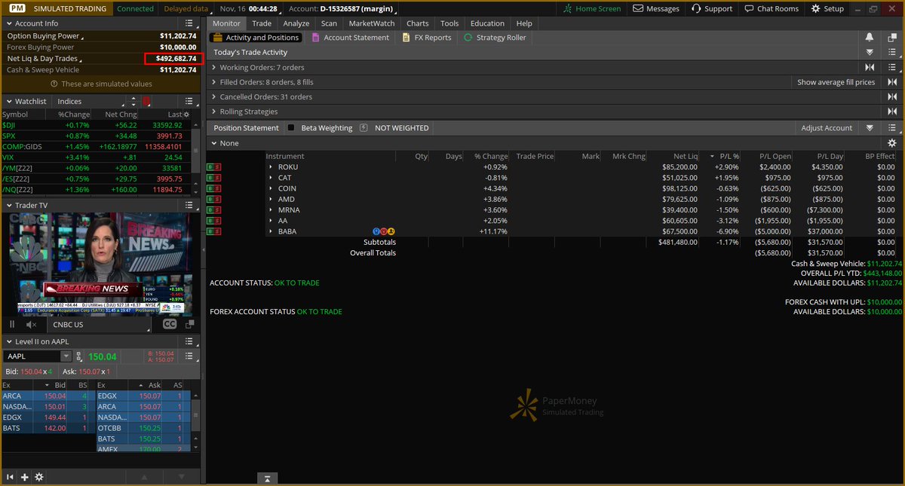Click yellow event icon next to BABA
Image resolution: width=905 pixels, height=486 pixels.
tap(391, 231)
